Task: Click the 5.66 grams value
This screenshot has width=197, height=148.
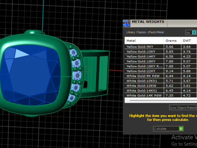Action: 170,47
